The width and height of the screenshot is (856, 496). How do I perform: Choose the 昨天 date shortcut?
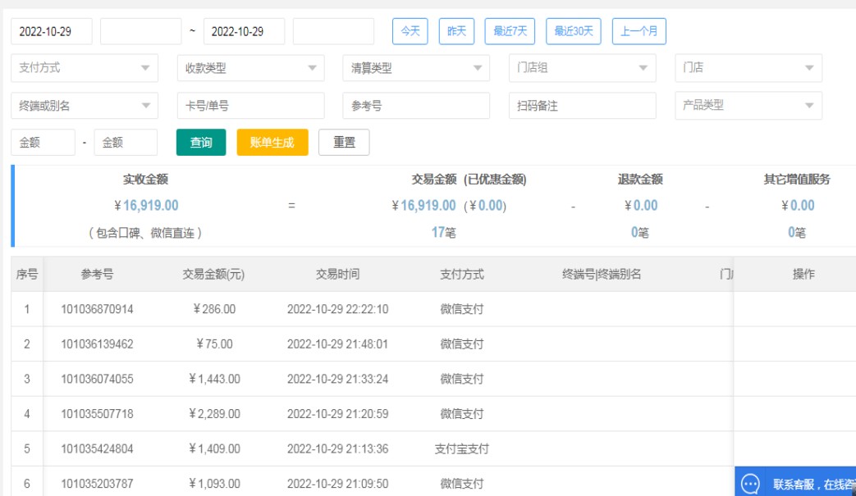tap(456, 31)
